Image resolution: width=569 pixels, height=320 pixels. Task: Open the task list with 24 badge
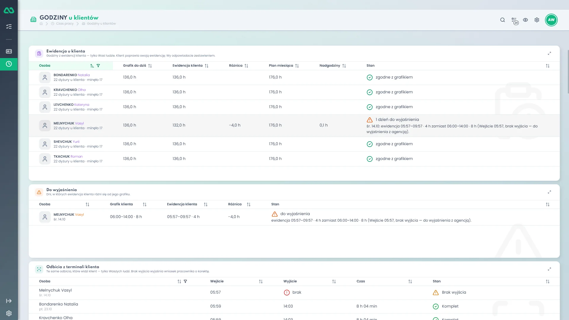pos(515,20)
